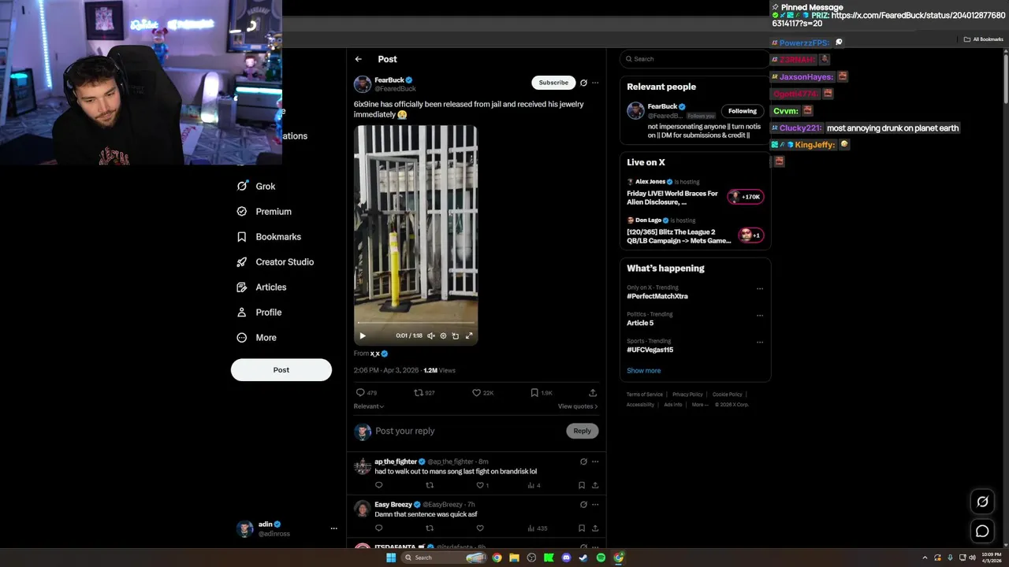The image size is (1009, 567).
Task: Click Following button for FearBuck
Action: 743,111
